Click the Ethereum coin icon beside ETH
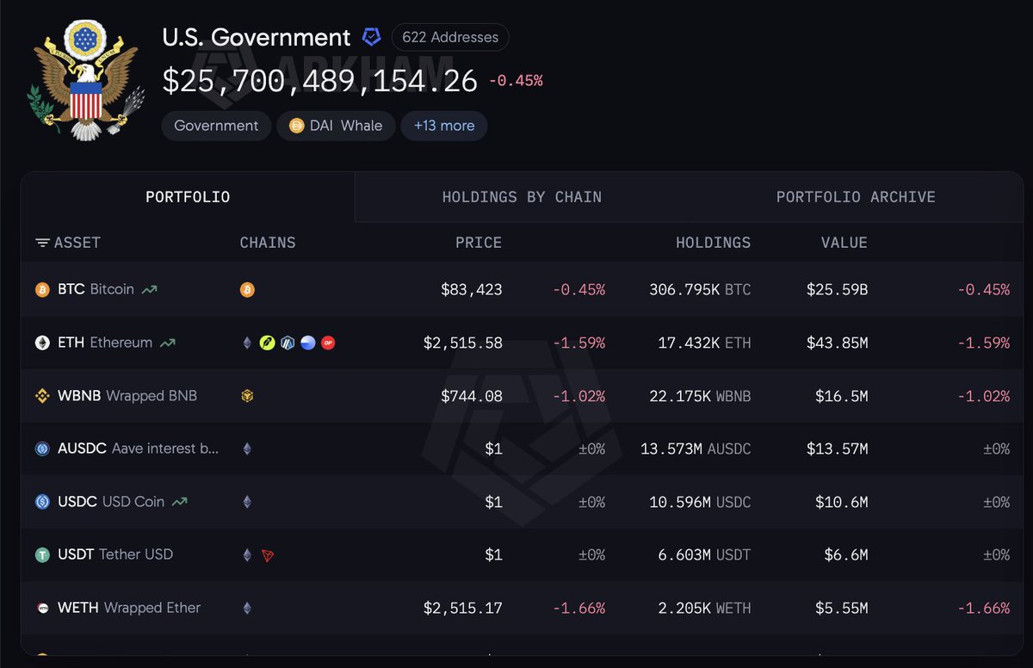 [x=42, y=343]
